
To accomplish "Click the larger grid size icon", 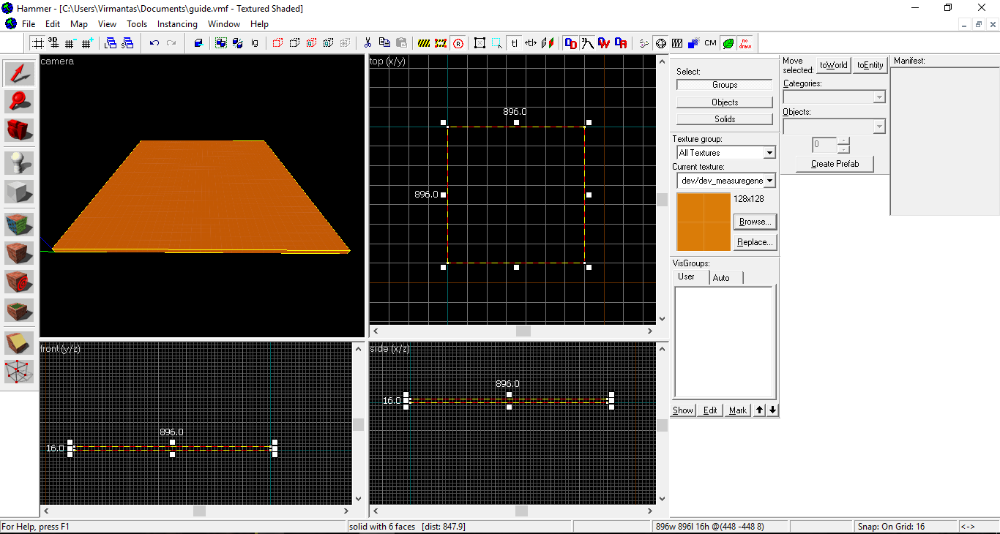I will click(x=88, y=43).
